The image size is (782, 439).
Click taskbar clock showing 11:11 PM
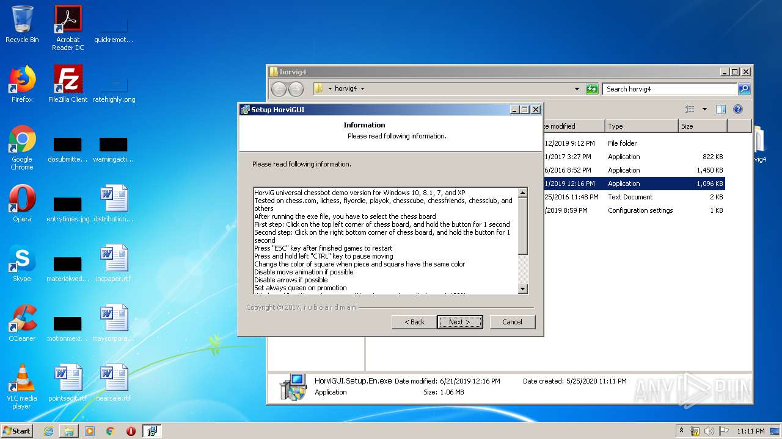[x=750, y=431]
